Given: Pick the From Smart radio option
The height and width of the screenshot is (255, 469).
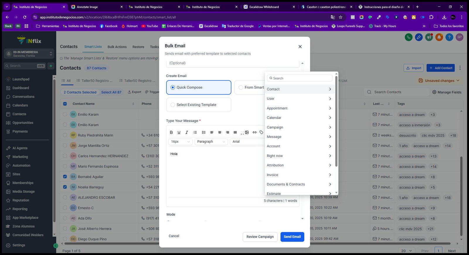Looking at the screenshot, I should click(241, 87).
